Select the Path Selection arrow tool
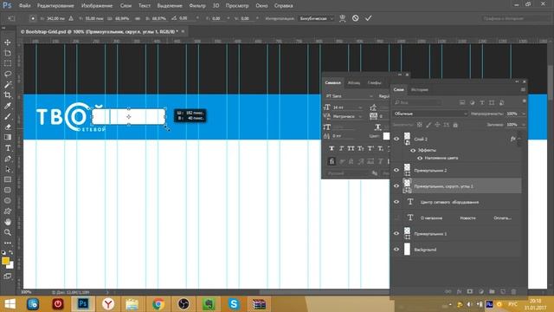Viewport: 554px width, 312px height. [x=8, y=169]
